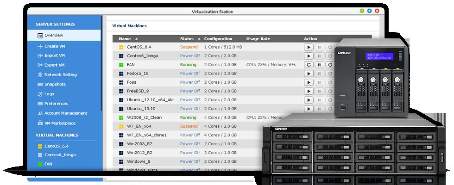This screenshot has width=454, height=185.
Task: Click the Account Management user icon
Action: 40,113
